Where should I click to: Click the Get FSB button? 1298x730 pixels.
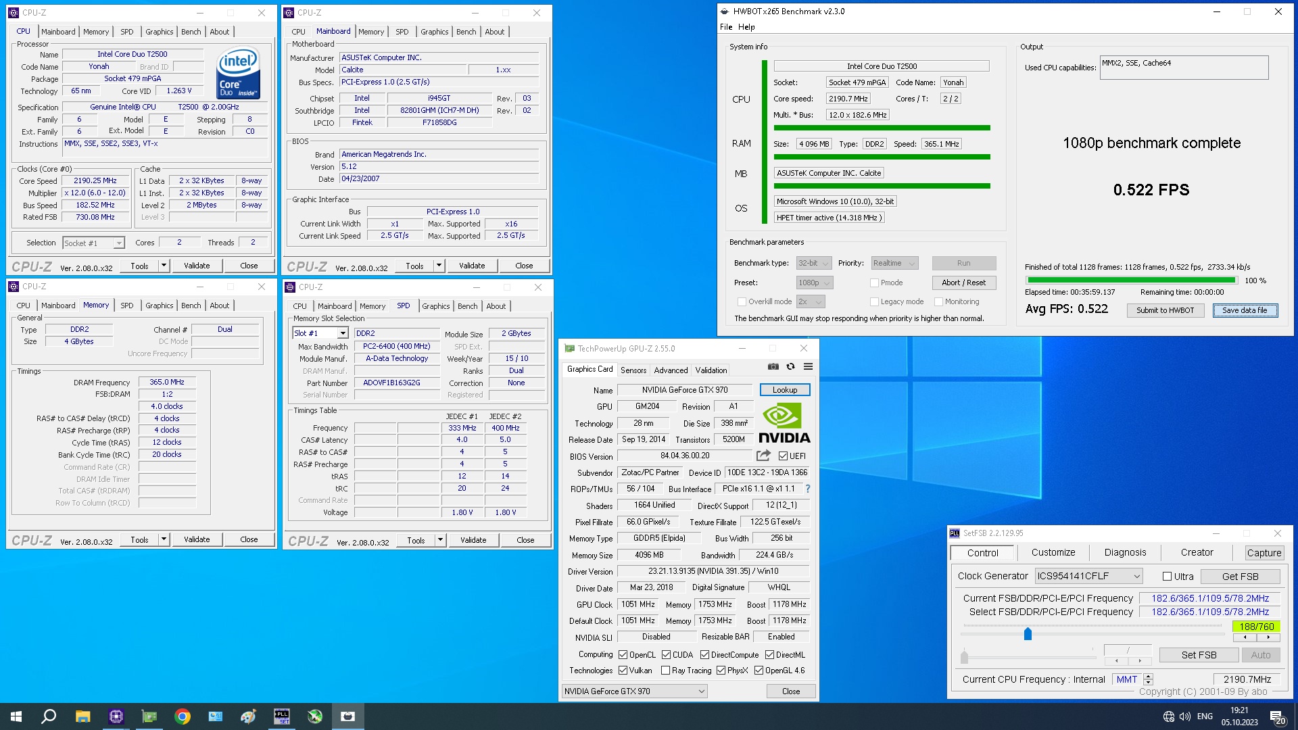click(x=1240, y=577)
